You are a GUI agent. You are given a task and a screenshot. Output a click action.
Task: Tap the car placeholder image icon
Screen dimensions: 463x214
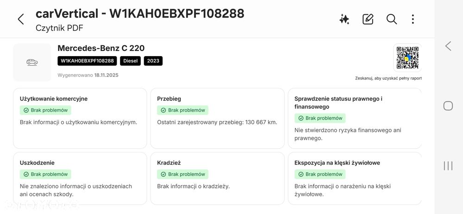(32, 62)
